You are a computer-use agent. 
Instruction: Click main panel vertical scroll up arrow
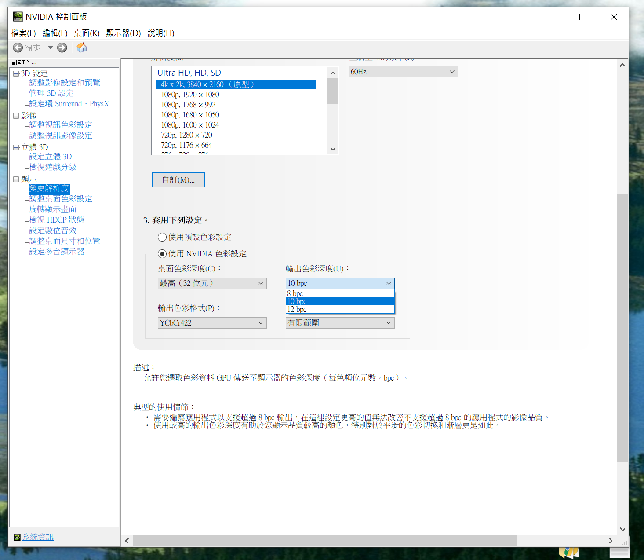pyautogui.click(x=622, y=65)
